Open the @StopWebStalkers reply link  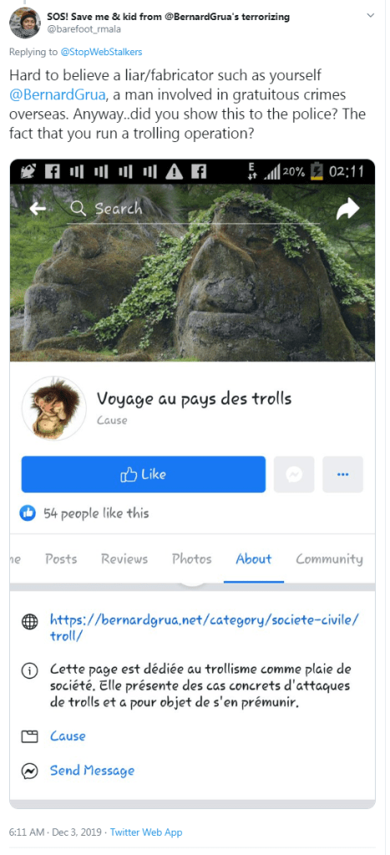(103, 53)
